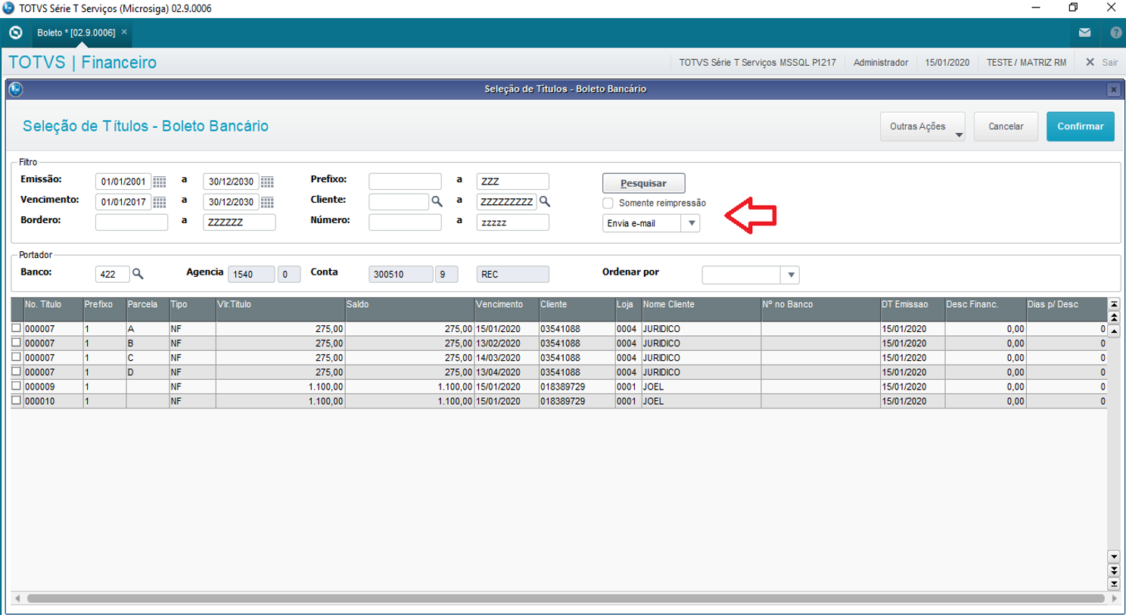Enable the Somente reimpressão checkbox

click(x=608, y=203)
